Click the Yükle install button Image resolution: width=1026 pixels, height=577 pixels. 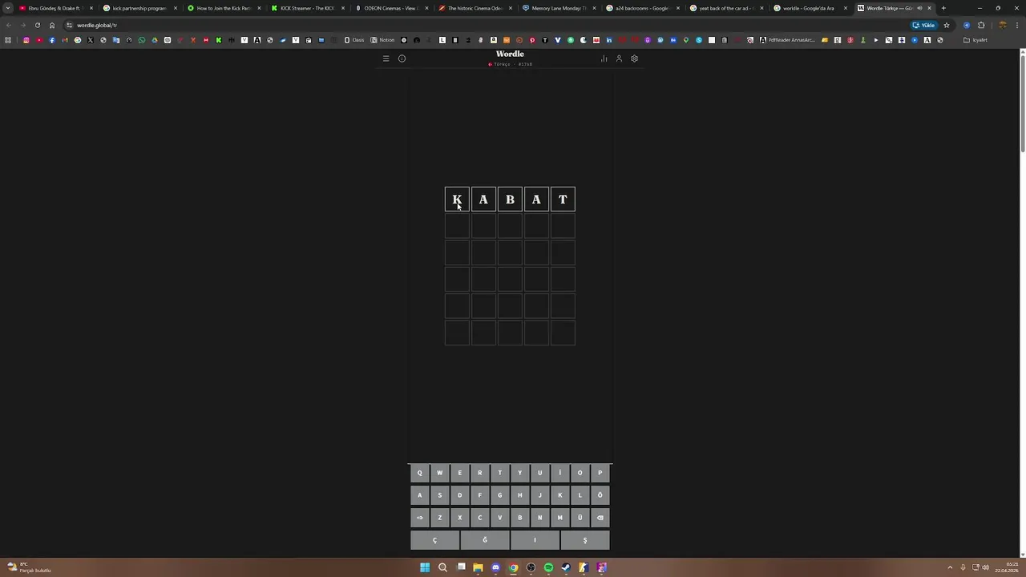[x=924, y=25]
